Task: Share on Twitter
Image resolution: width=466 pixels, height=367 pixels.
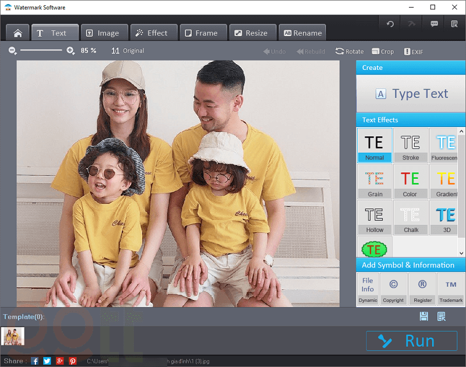Action: pyautogui.click(x=47, y=361)
